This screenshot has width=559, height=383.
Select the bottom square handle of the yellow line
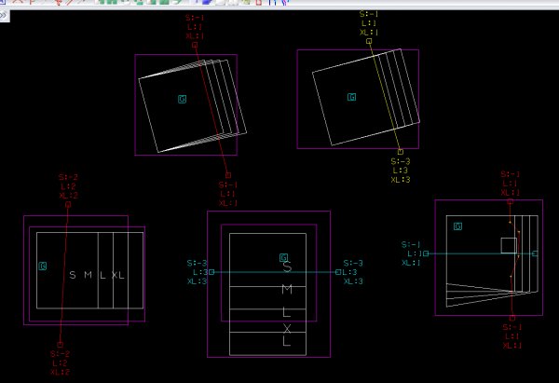pos(401,152)
